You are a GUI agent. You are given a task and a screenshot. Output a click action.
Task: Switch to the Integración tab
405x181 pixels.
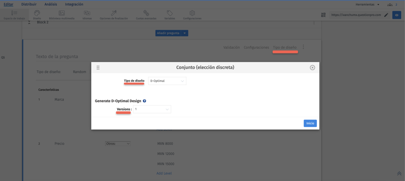tap(74, 4)
